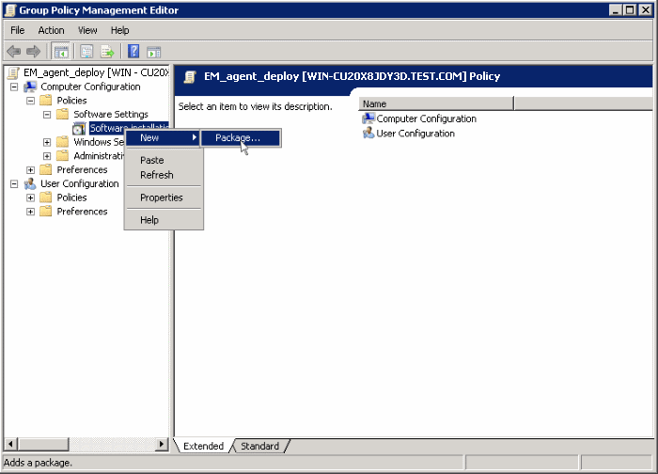Click the Software Settings folder icon
This screenshot has width=658, height=474.
[x=63, y=114]
